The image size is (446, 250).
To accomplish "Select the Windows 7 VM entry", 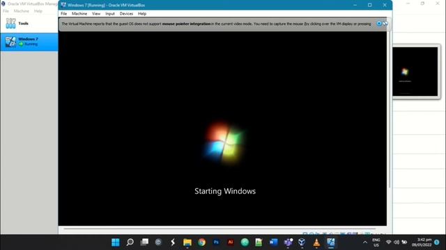I will [x=29, y=42].
